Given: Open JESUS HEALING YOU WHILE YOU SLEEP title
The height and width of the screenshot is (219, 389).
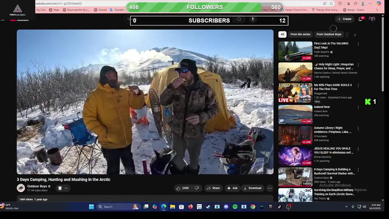Looking at the screenshot, I should (x=334, y=151).
